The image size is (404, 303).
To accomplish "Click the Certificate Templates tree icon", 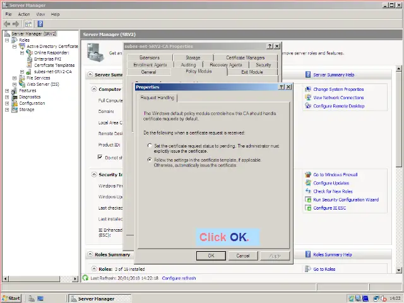I will pyautogui.click(x=30, y=65).
